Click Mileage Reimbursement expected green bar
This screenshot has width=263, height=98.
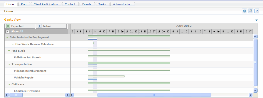tap(129, 70)
